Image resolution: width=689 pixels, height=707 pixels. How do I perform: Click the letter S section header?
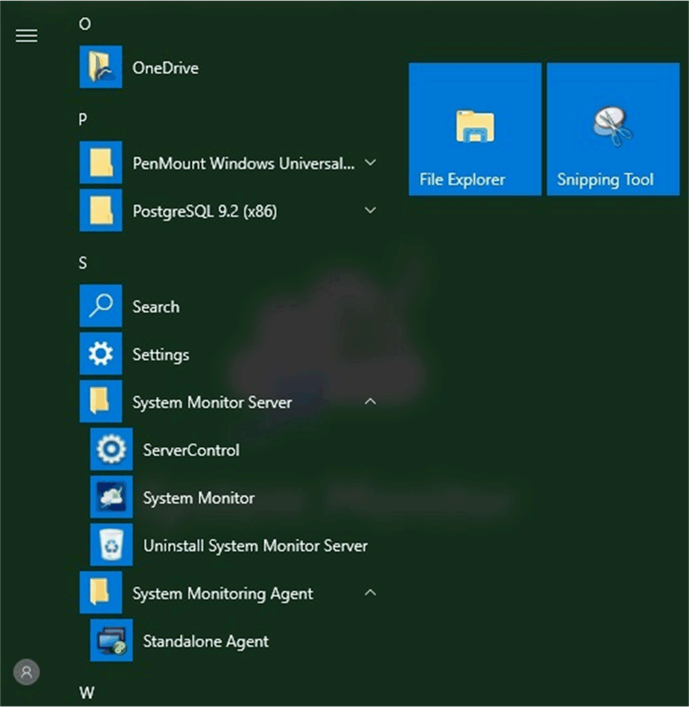[x=83, y=263]
